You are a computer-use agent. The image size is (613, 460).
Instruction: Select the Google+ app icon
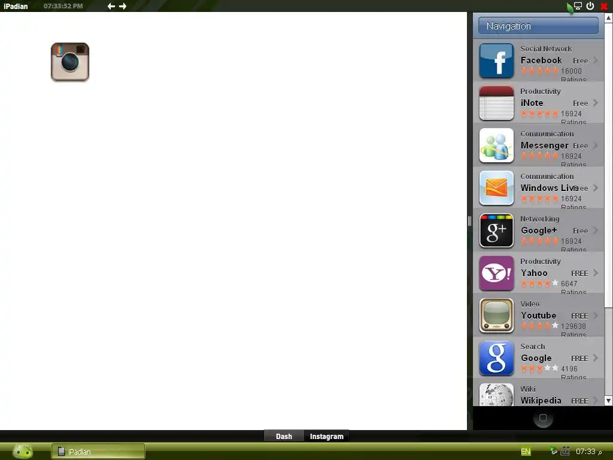(496, 231)
